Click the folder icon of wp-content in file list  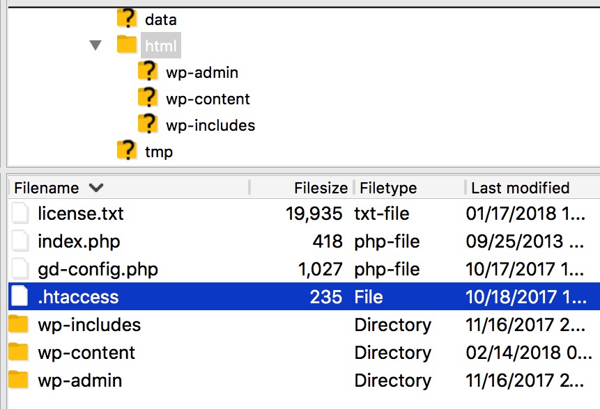[19, 353]
